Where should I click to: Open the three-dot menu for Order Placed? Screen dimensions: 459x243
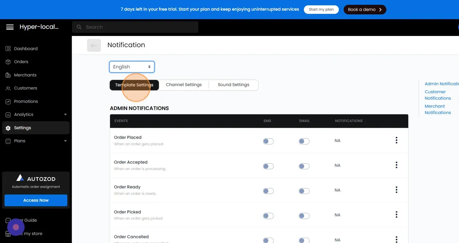coord(396,140)
